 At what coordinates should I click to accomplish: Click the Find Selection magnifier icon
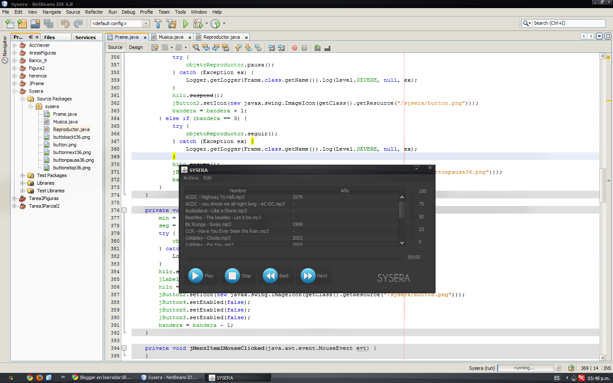click(196, 48)
